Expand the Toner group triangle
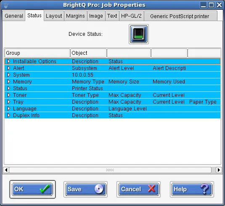Image resolution: width=225 pixels, height=206 pixels. pyautogui.click(x=9, y=95)
